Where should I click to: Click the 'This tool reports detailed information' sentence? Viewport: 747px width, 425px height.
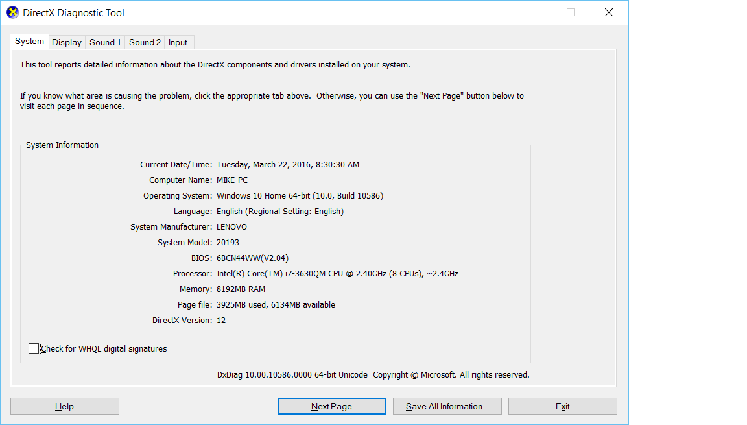(x=215, y=65)
